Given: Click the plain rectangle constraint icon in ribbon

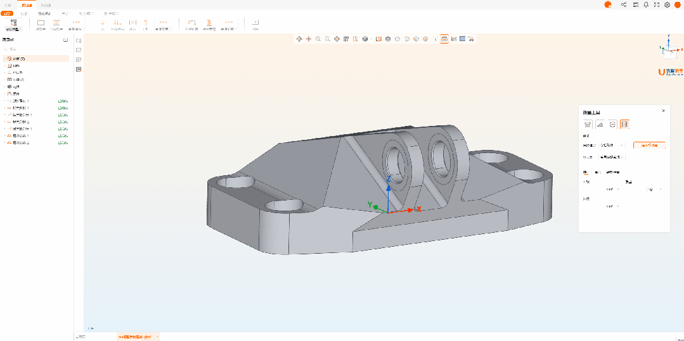Looking at the screenshot, I should tap(41, 23).
